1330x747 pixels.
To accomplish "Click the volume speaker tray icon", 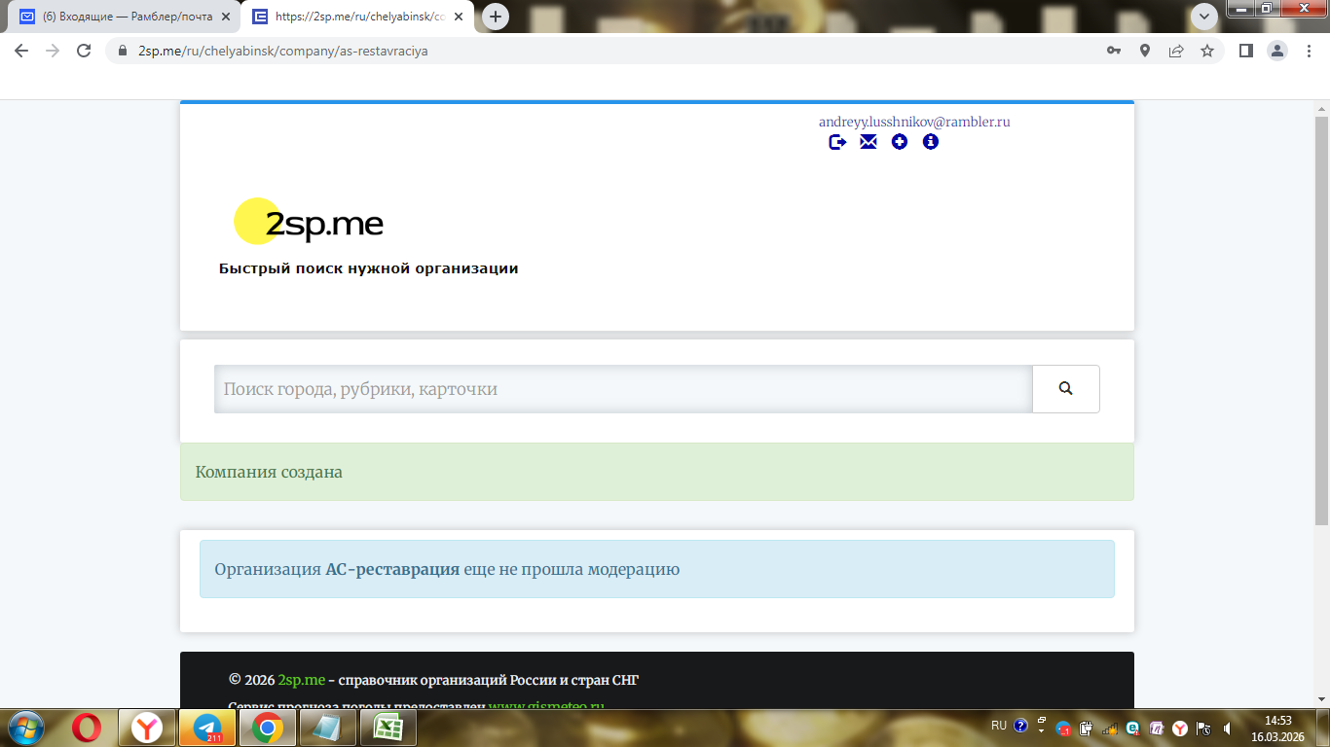I will (x=1228, y=728).
